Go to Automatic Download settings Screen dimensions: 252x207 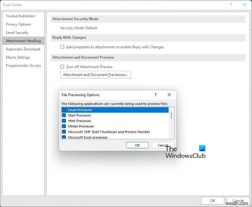pos(23,49)
